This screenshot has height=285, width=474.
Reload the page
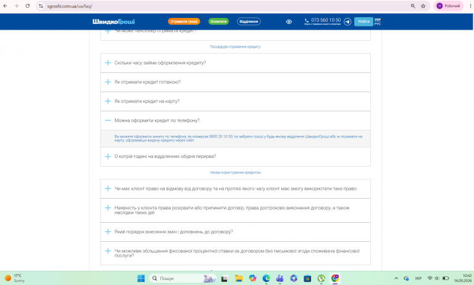[x=28, y=6]
